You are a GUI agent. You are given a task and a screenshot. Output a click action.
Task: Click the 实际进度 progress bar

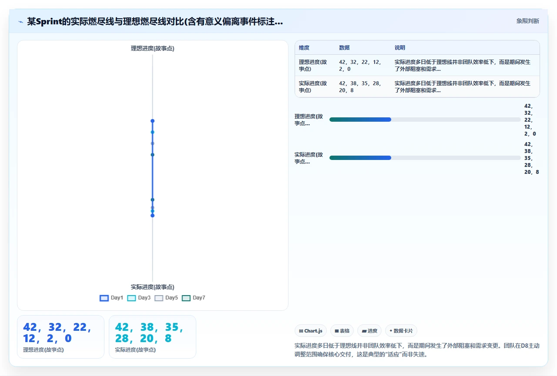click(x=425, y=158)
